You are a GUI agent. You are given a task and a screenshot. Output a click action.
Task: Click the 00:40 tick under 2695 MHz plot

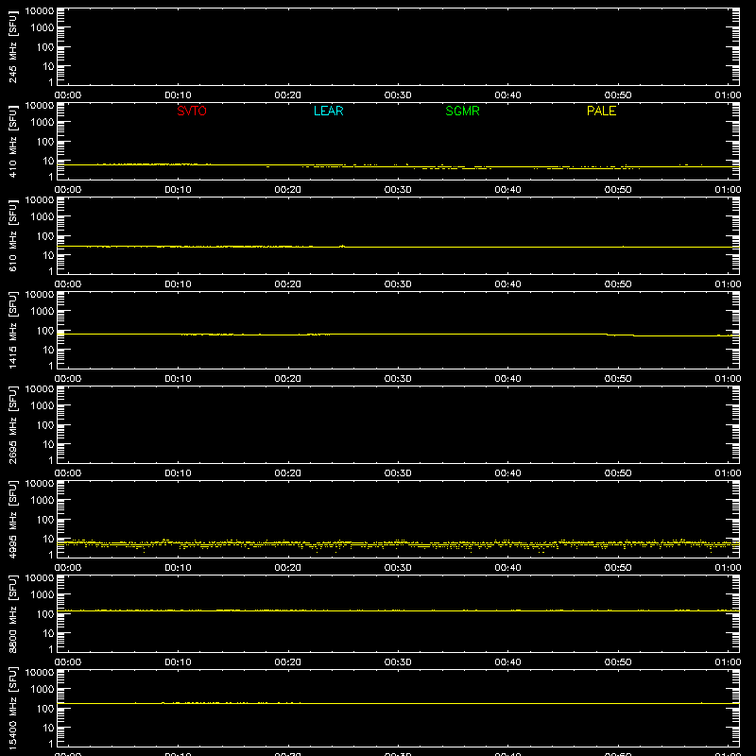507,473
